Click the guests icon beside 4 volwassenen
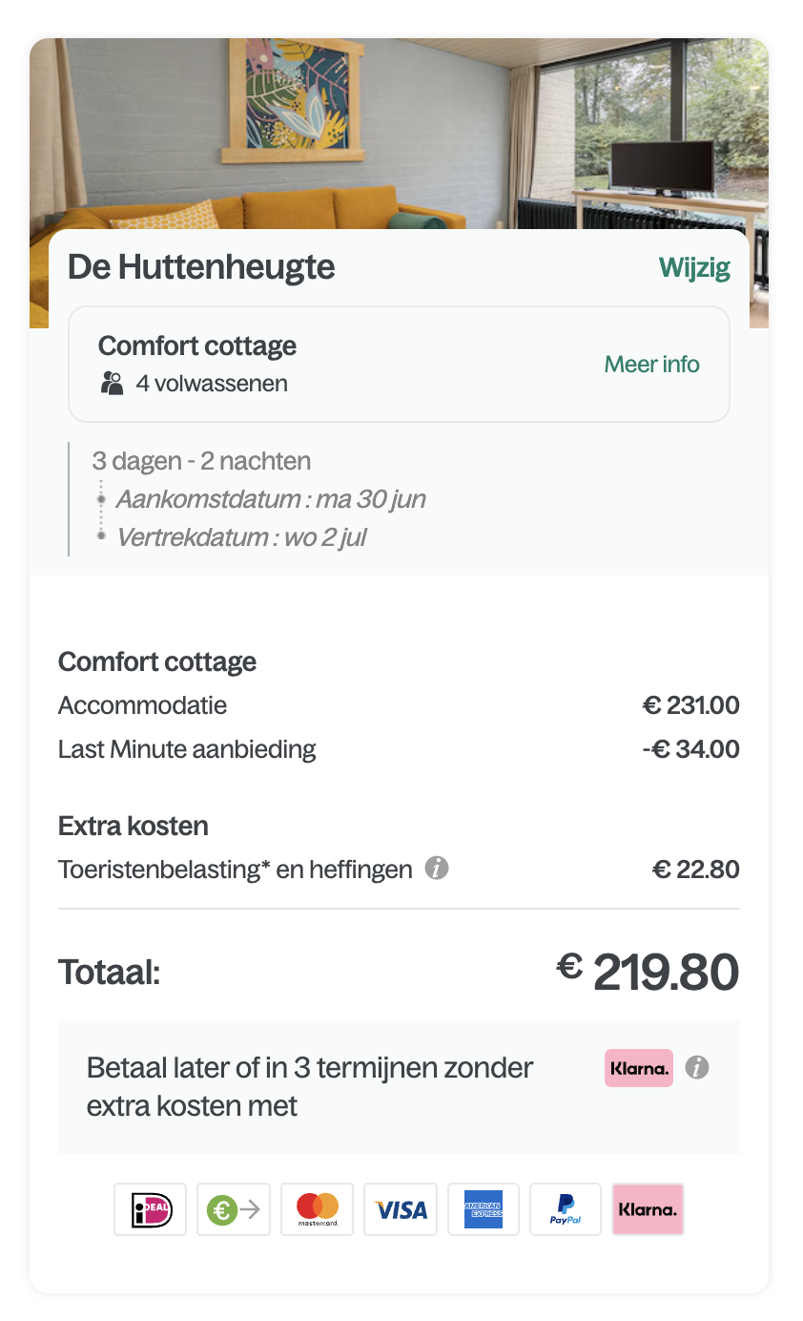The height and width of the screenshot is (1321, 803). (x=113, y=384)
